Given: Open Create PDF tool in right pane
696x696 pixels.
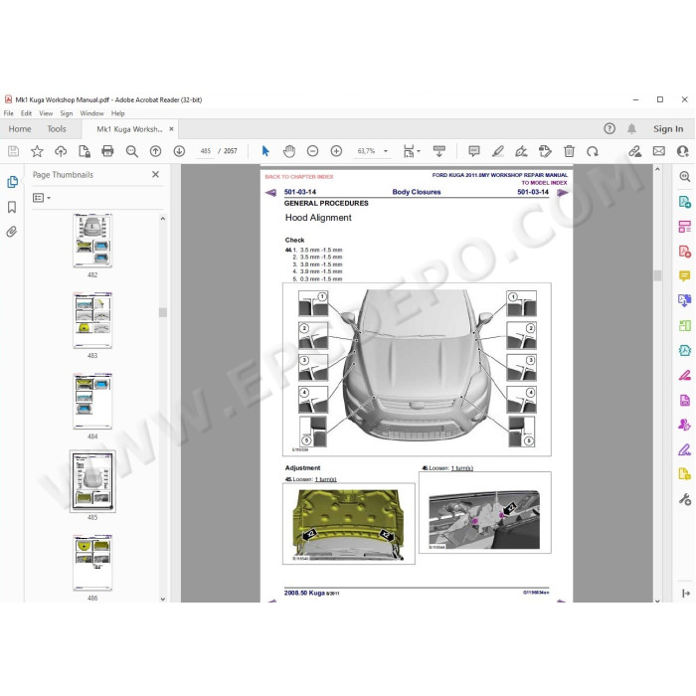Looking at the screenshot, I should 684,252.
